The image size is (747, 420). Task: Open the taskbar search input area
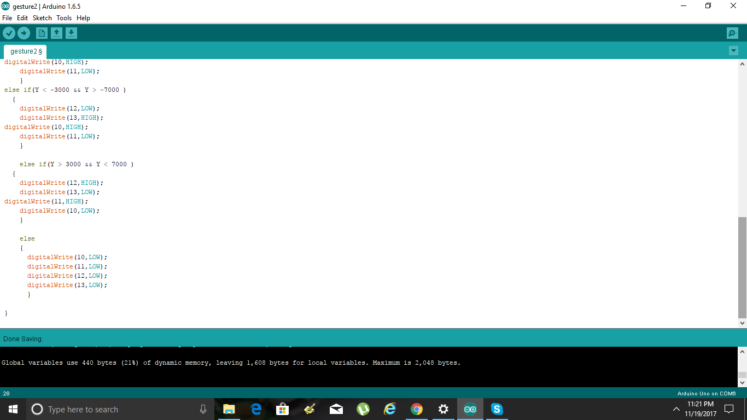(x=109, y=409)
